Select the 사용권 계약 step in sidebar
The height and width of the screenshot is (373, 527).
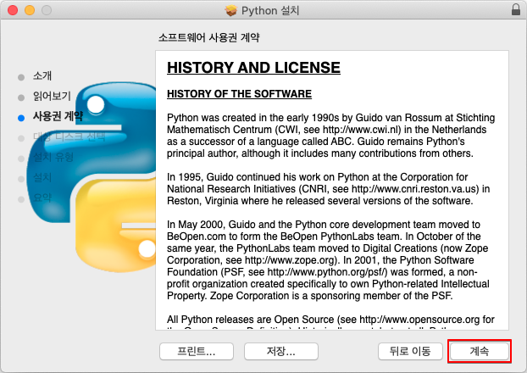(x=58, y=116)
